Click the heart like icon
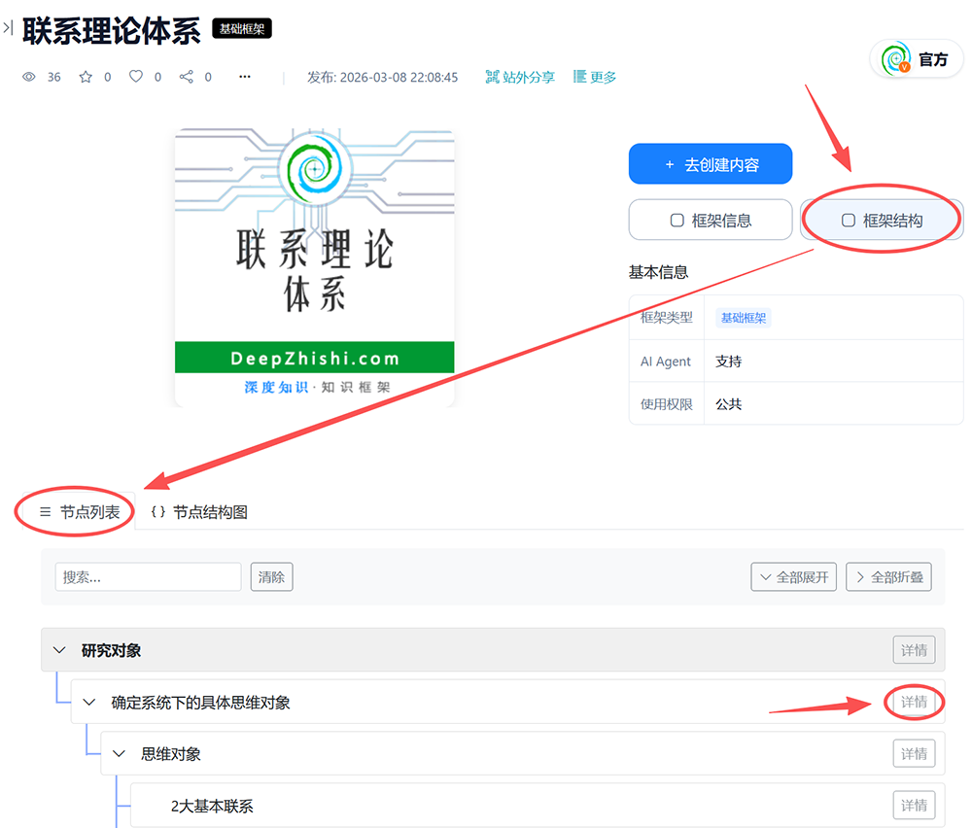The image size is (972, 828). click(136, 76)
